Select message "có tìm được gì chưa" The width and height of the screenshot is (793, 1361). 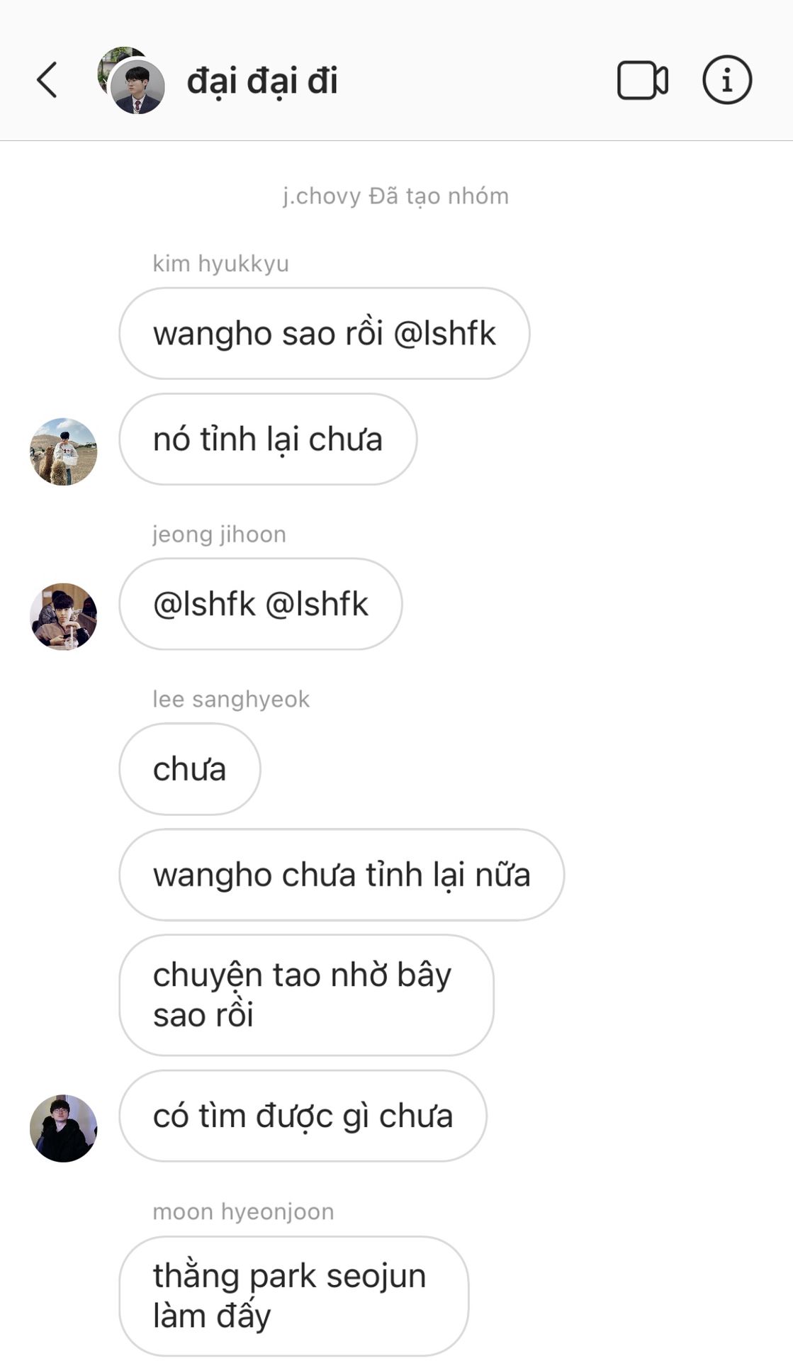(303, 1116)
